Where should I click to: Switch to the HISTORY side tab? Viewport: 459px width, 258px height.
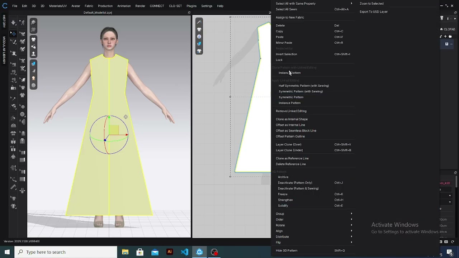[4, 21]
